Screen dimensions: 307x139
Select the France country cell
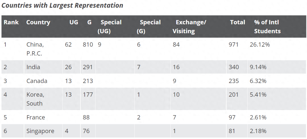(x=36, y=117)
